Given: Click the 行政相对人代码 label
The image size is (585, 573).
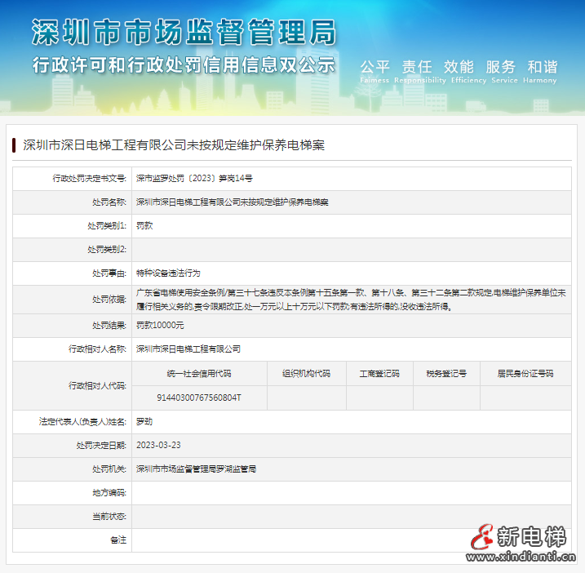Looking at the screenshot, I should 97,385.
